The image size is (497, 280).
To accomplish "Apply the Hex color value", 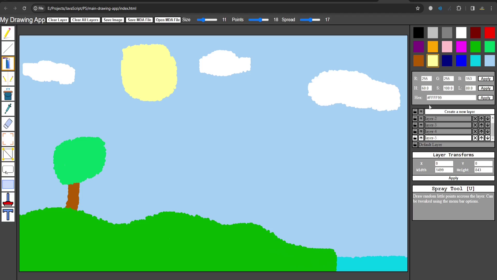I will tap(485, 98).
